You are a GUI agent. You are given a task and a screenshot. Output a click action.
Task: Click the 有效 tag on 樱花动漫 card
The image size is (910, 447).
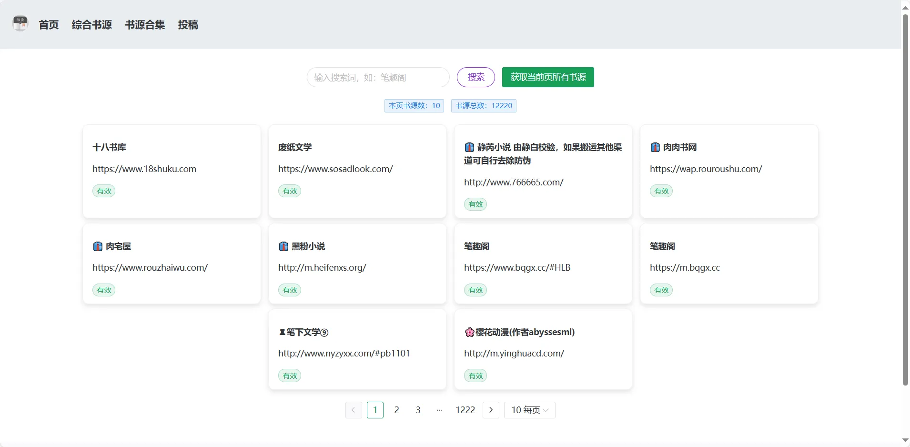tap(475, 376)
